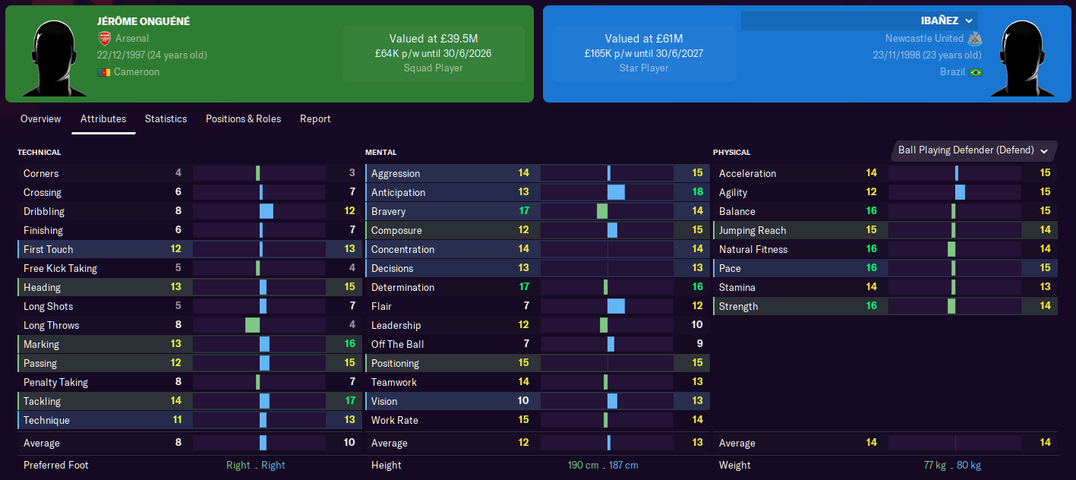Click the Pace attribute bar
Screen dimensions: 1076x480
click(956, 267)
